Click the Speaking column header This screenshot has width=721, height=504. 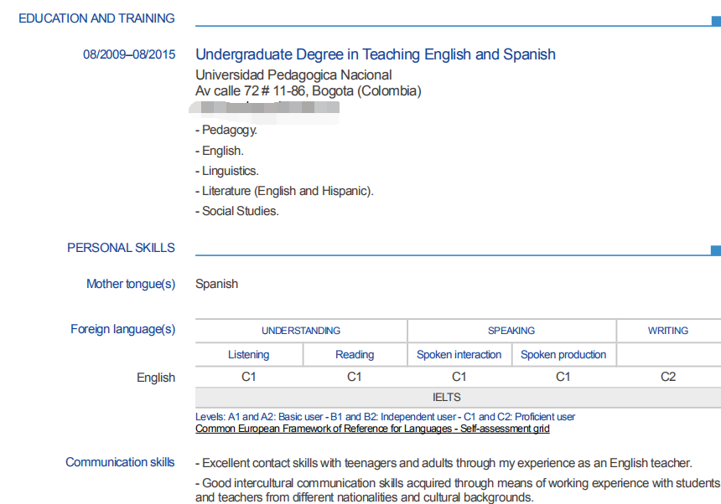click(511, 331)
